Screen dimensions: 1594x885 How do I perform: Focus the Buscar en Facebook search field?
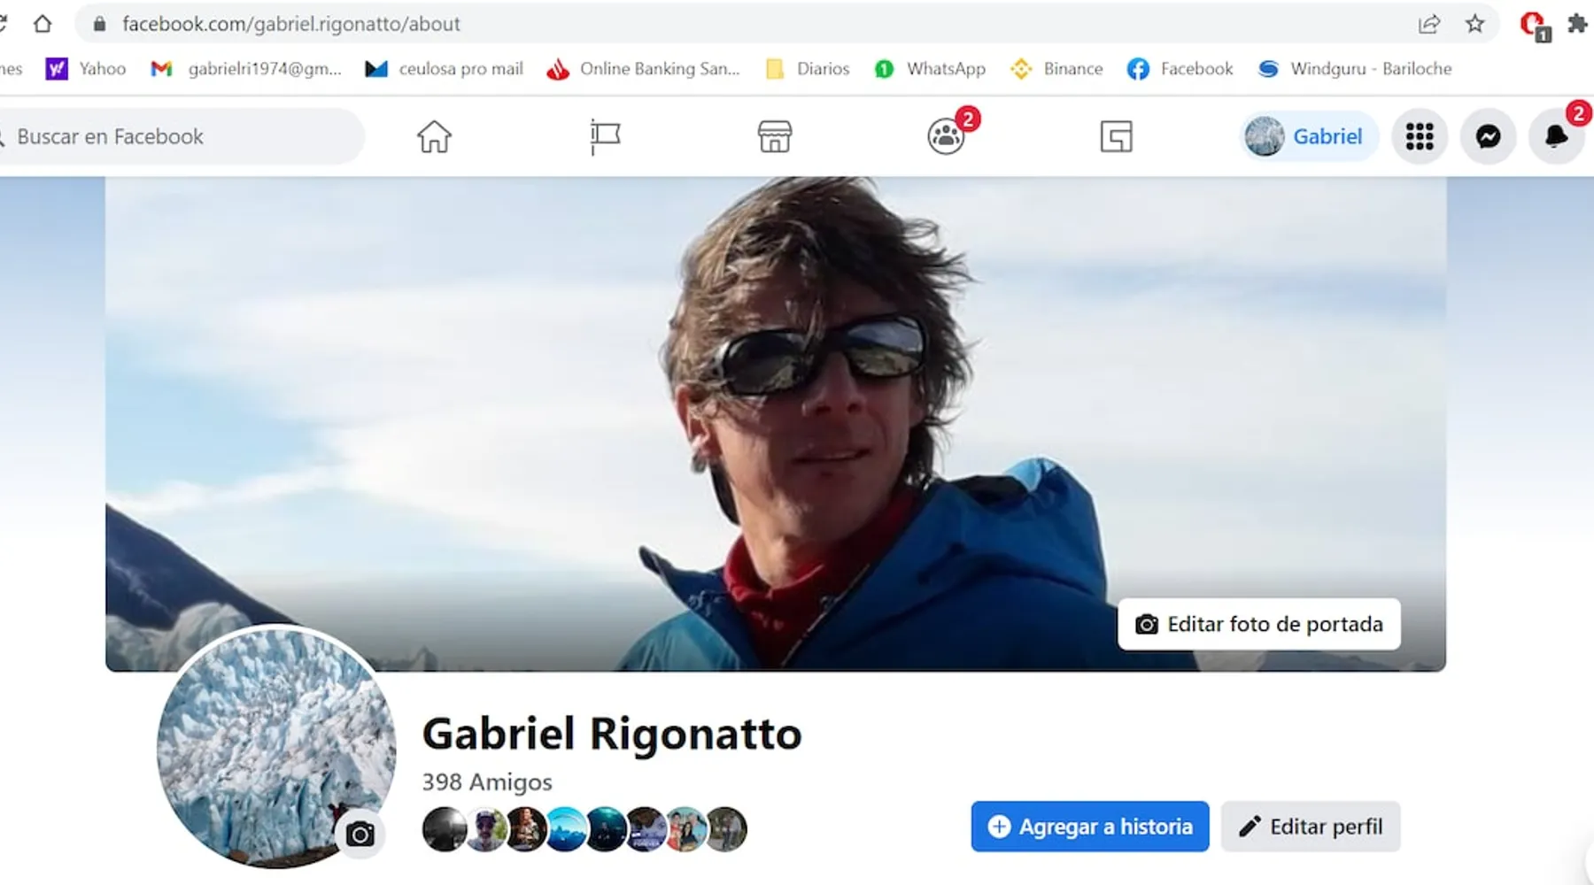coord(177,137)
